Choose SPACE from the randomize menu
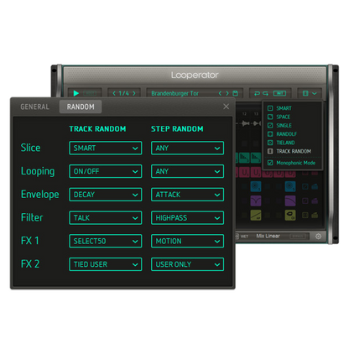 point(283,117)
